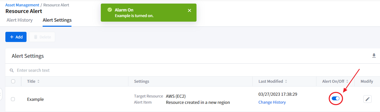This screenshot has height=112, width=380.
Task: Click the pencil edit icon for Example
Action: click(x=367, y=99)
